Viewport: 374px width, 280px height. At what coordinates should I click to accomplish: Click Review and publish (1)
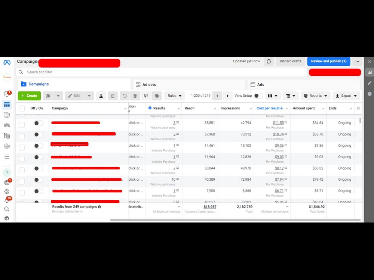[x=329, y=61]
